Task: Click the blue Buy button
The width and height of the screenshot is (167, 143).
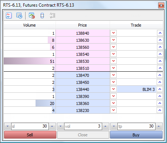Action: (x=136, y=135)
